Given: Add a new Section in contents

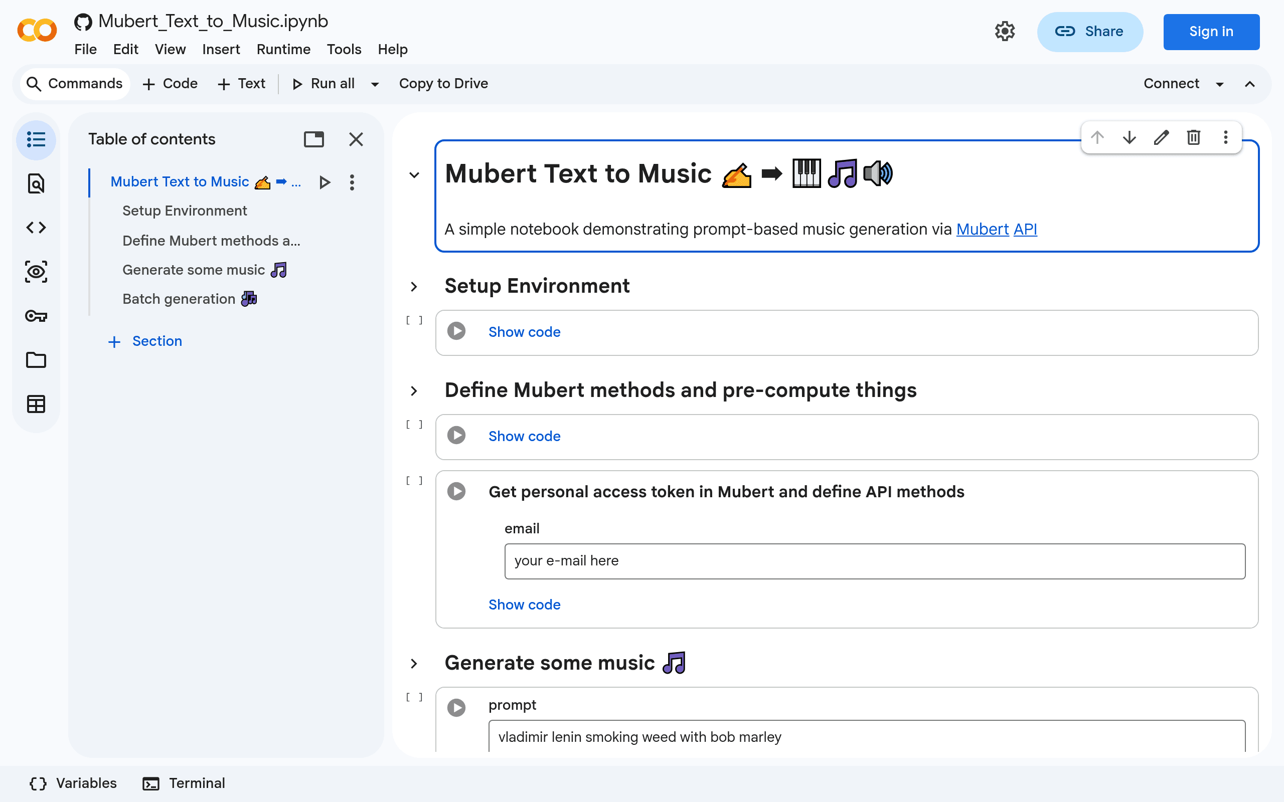Looking at the screenshot, I should point(145,341).
